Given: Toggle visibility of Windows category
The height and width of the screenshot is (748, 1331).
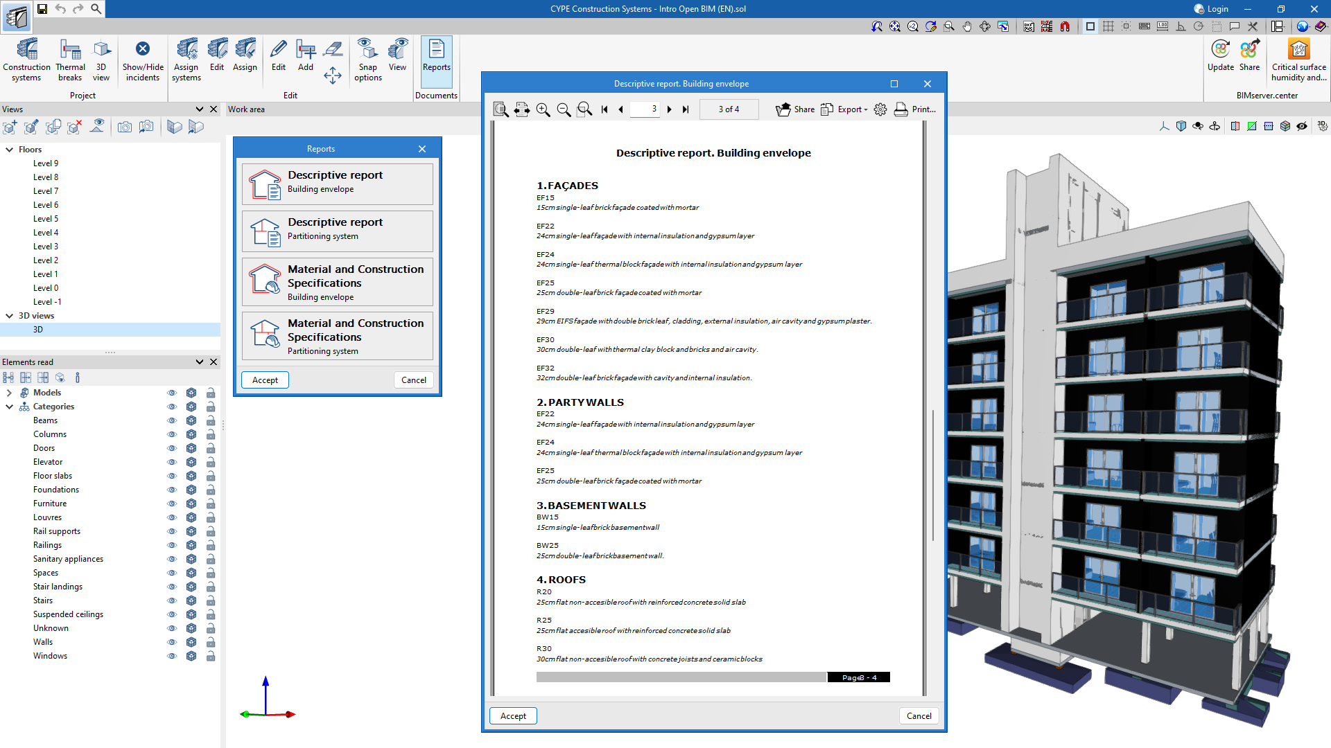Looking at the screenshot, I should (x=171, y=656).
